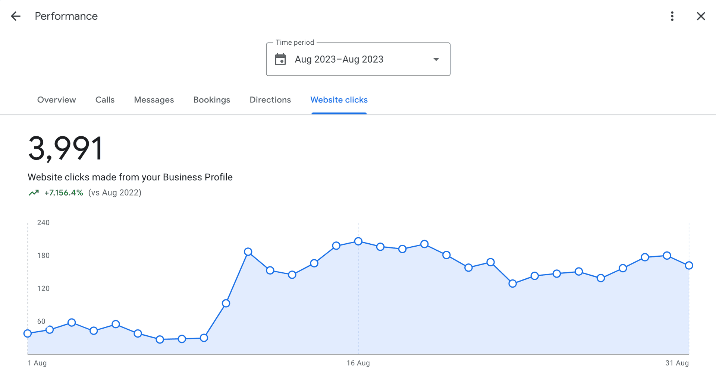
Task: Switch to the Bookings tab
Action: (x=211, y=100)
